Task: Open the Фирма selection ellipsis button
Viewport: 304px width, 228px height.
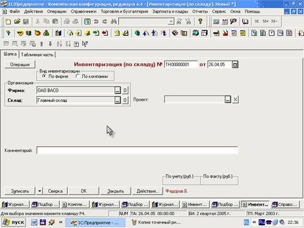Action: coord(118,90)
